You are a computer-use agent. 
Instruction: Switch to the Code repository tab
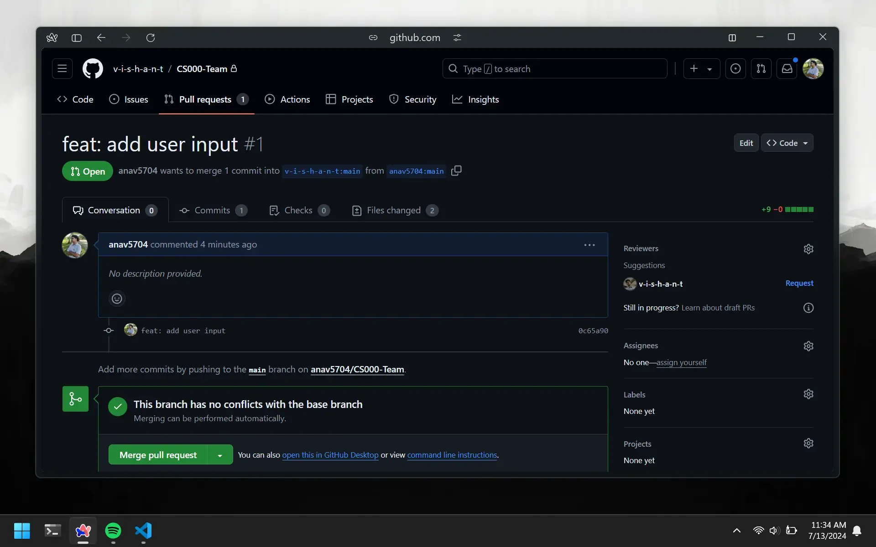tap(75, 99)
